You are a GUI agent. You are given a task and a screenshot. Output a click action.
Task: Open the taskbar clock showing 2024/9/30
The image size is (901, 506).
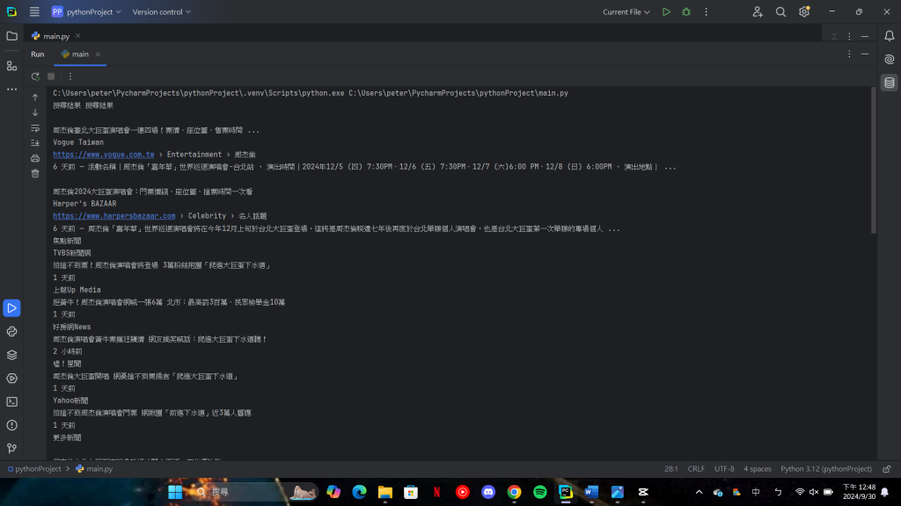point(859,492)
